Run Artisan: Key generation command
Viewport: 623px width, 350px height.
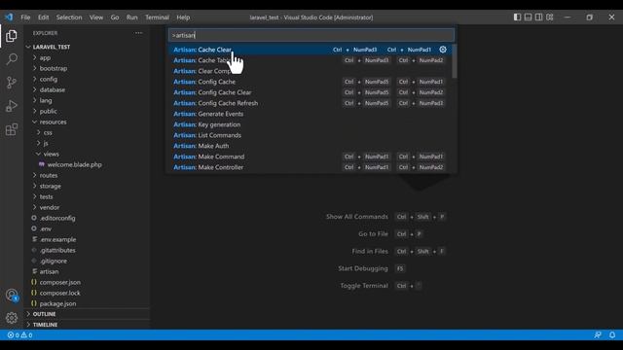[x=310, y=124]
